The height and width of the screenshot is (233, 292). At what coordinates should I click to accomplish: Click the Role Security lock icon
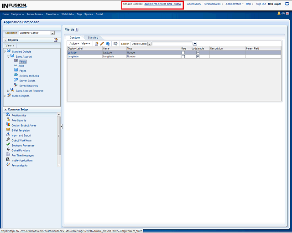[8, 120]
